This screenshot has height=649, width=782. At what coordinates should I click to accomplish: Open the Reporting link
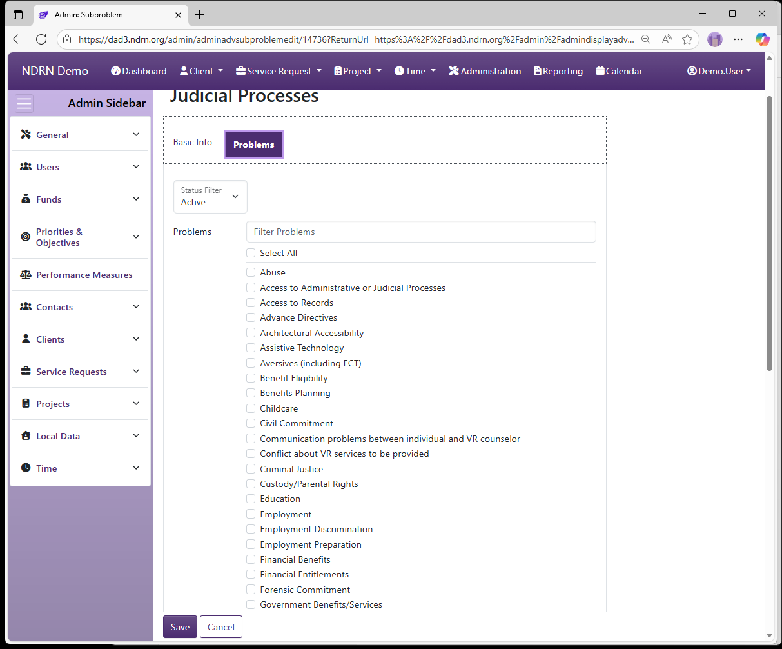558,71
